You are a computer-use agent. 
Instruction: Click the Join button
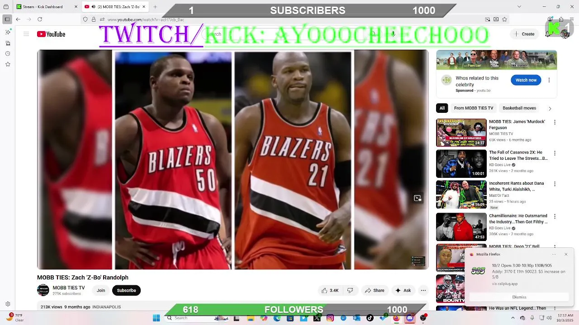(x=101, y=291)
